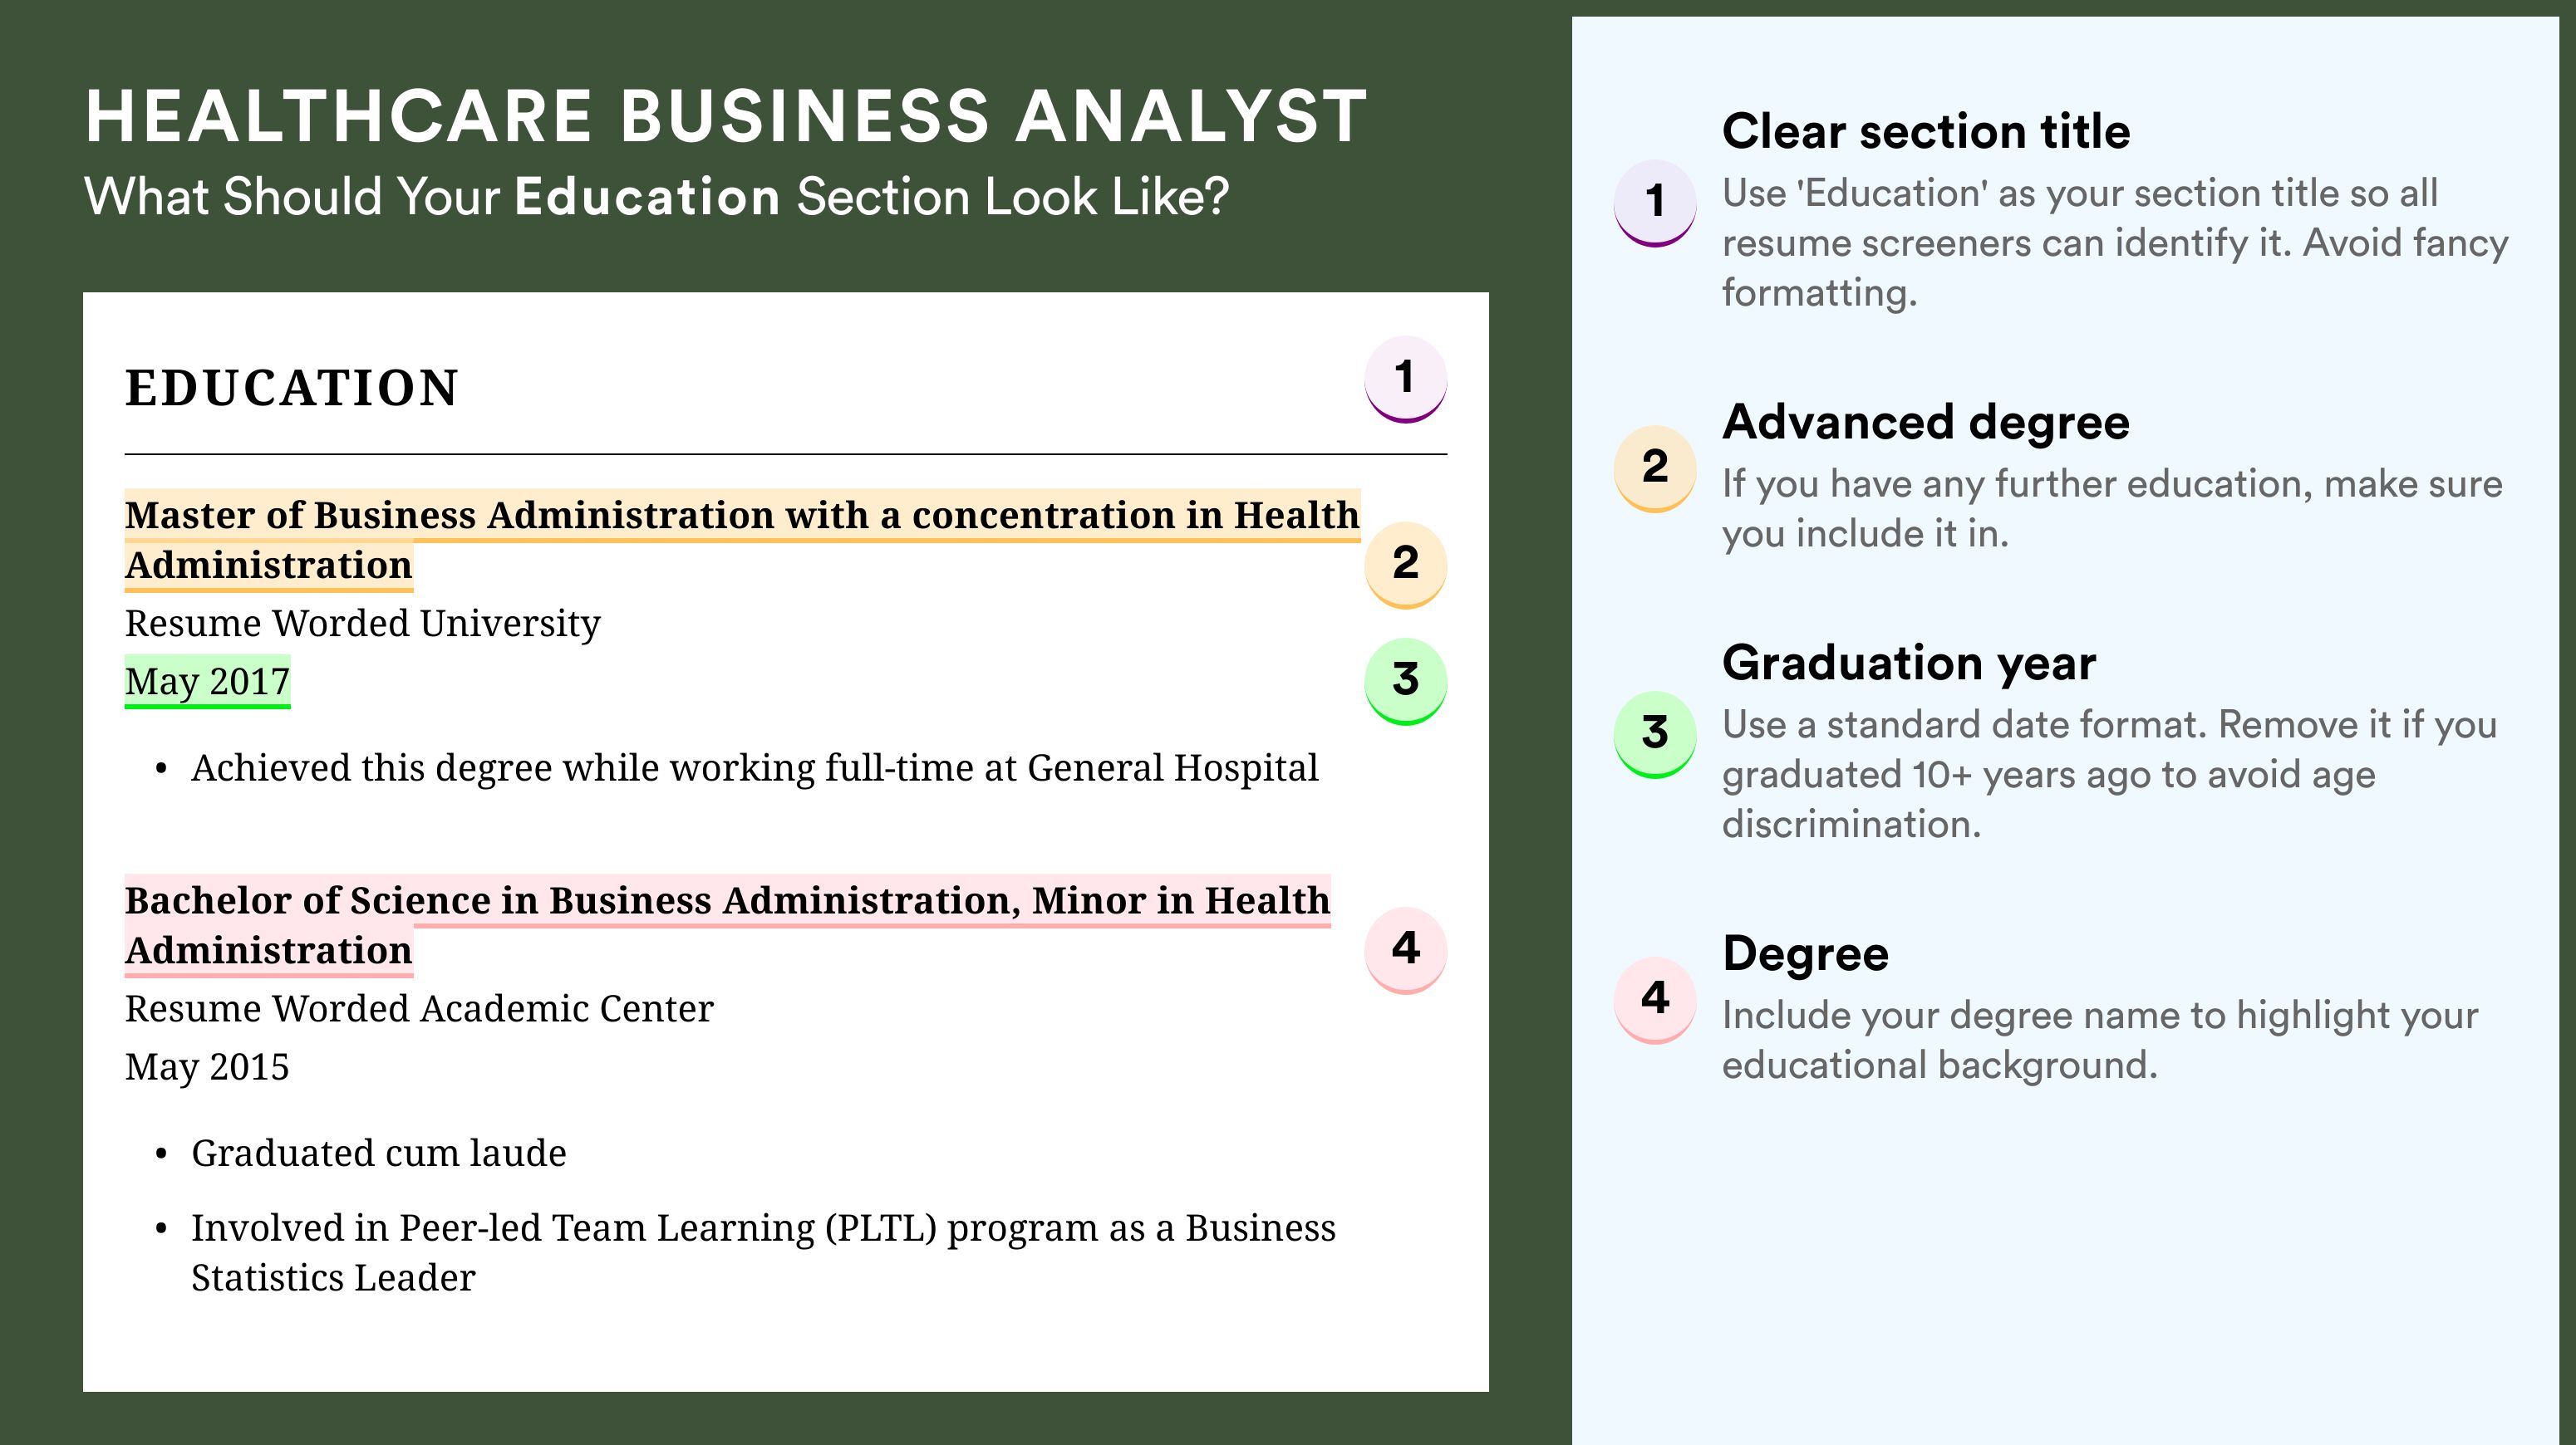Screen dimensions: 2576x1445
Task: Select the orange 2 badge next to Advanced degree
Action: (1654, 468)
